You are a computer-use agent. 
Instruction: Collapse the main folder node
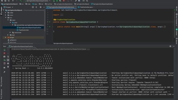[8, 20]
